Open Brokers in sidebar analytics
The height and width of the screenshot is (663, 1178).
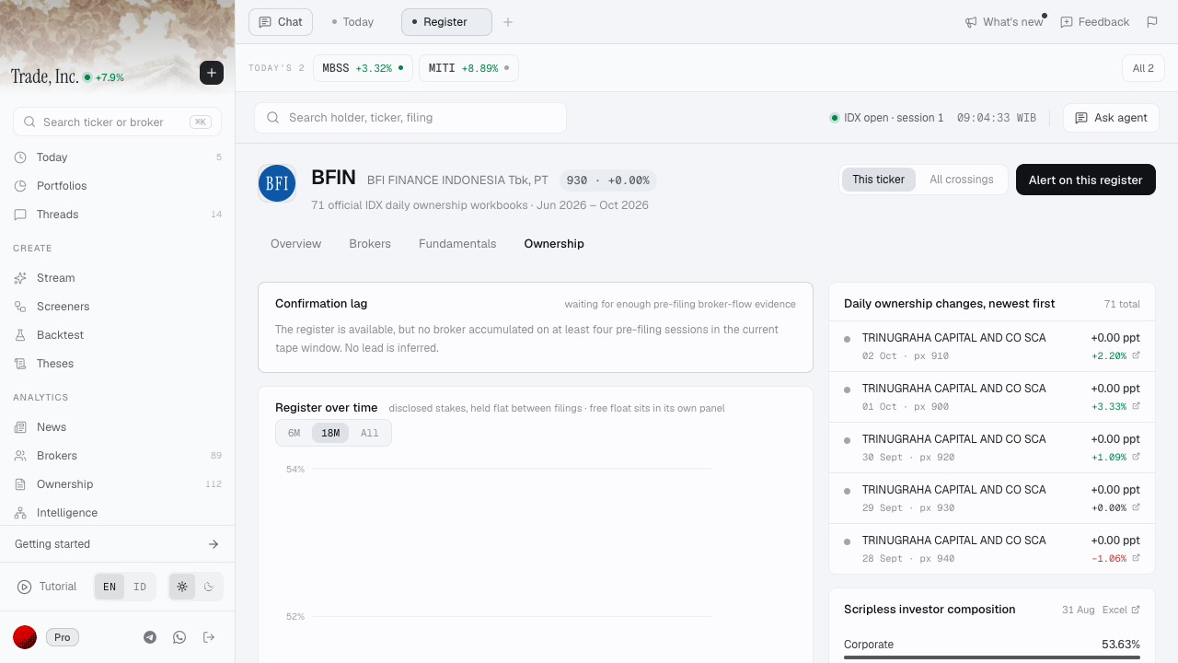[117, 456]
